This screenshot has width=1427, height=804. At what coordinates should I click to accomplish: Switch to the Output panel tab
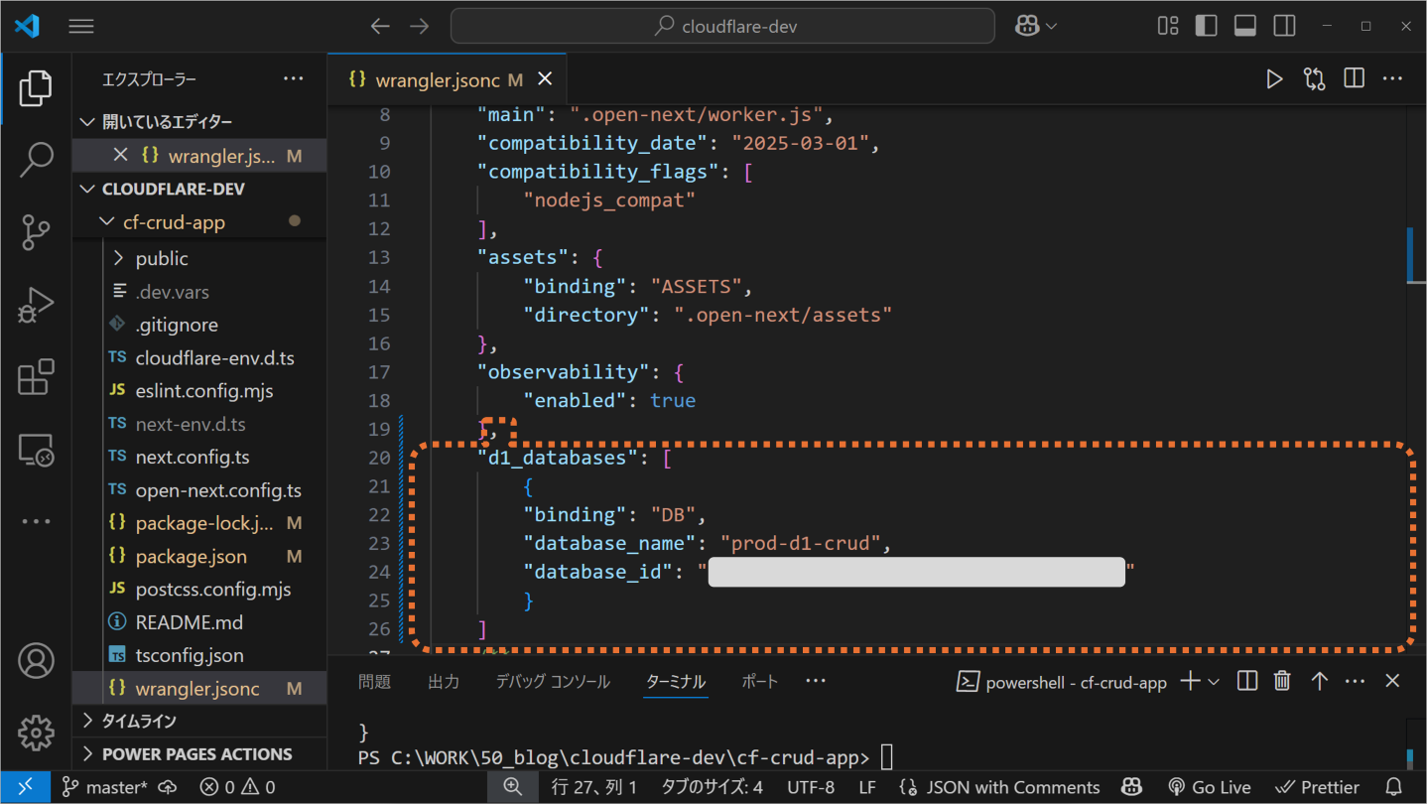[443, 682]
